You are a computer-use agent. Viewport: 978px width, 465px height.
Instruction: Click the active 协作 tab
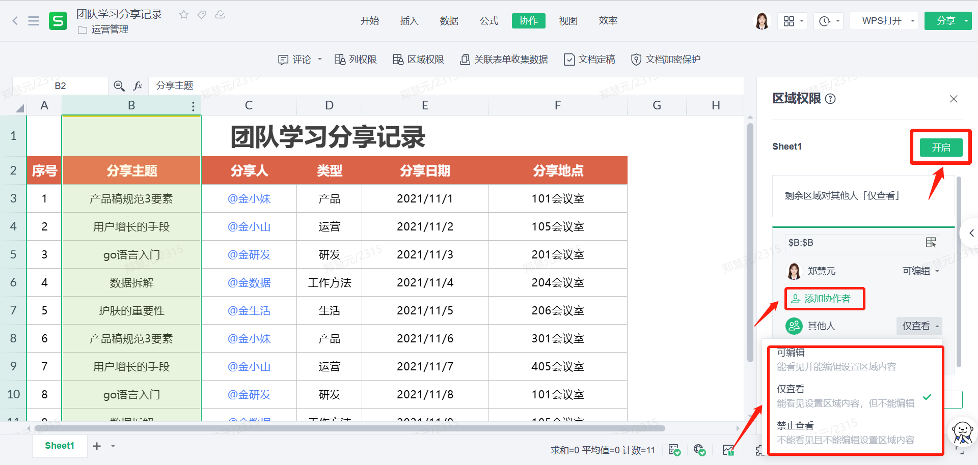pos(529,21)
